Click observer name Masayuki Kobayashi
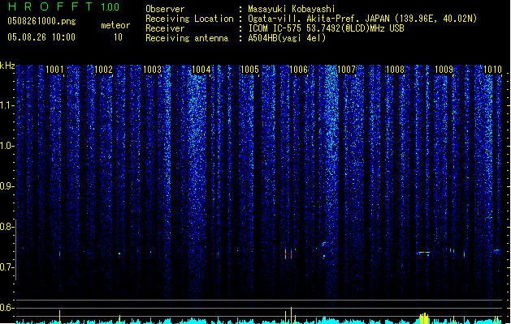 (292, 9)
